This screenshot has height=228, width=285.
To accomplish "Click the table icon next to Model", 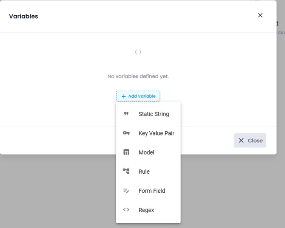I will [126, 152].
